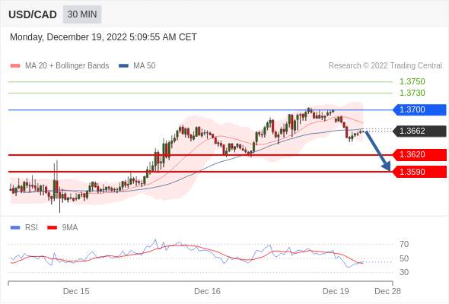
Task: Click the red 1.3590 support price tag
Action: (420, 172)
